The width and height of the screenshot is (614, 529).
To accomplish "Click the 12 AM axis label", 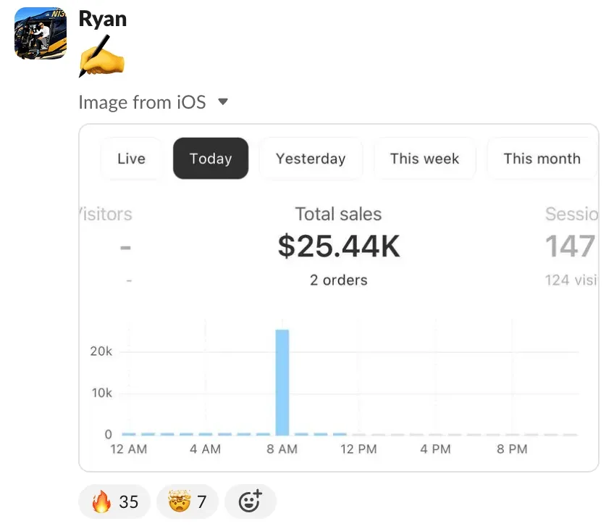I will (128, 449).
